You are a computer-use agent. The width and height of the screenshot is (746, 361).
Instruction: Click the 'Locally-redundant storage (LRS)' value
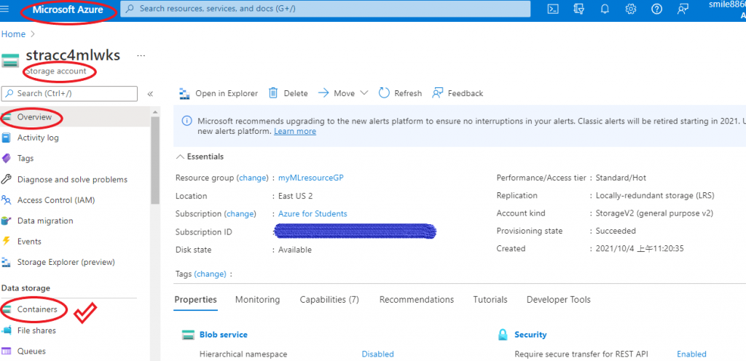[655, 196]
